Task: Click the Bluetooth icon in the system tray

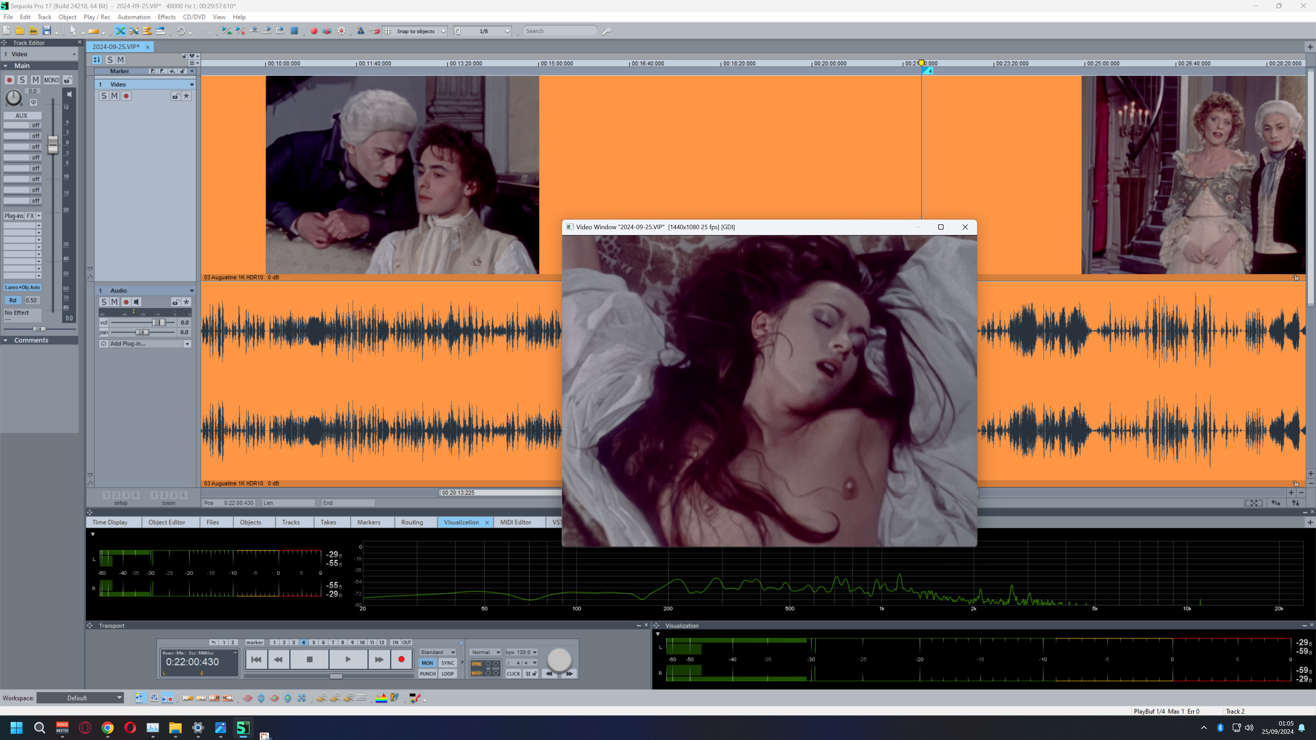Action: pos(1220,727)
